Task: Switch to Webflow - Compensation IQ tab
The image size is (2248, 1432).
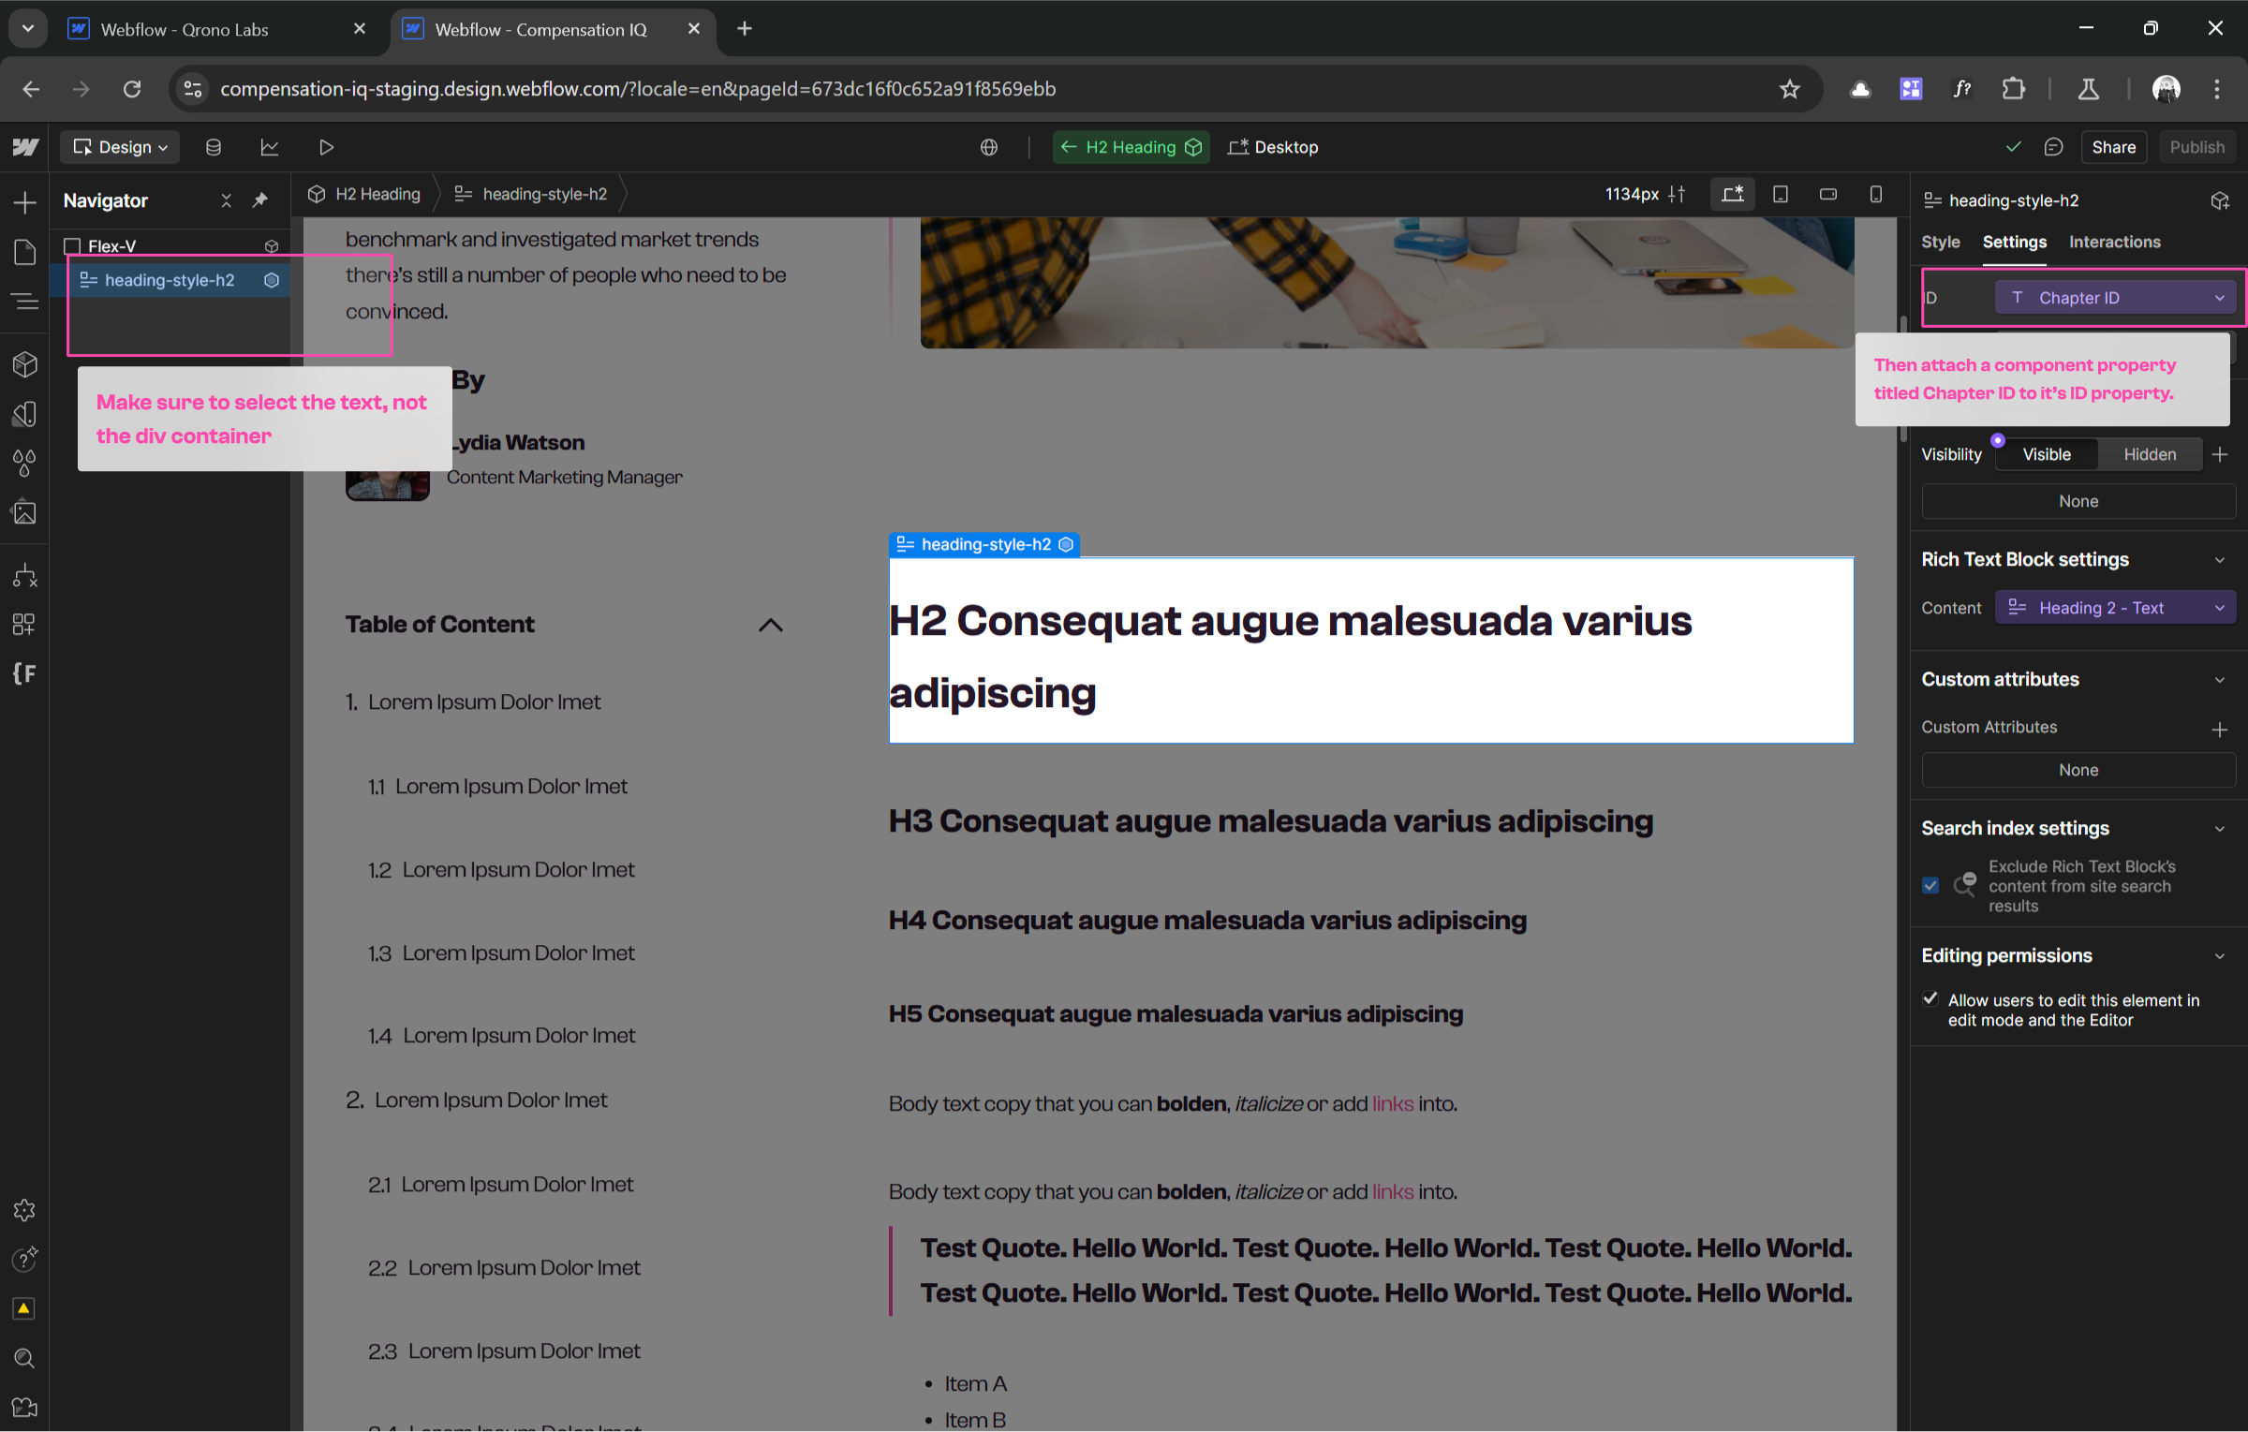Action: 552,29
